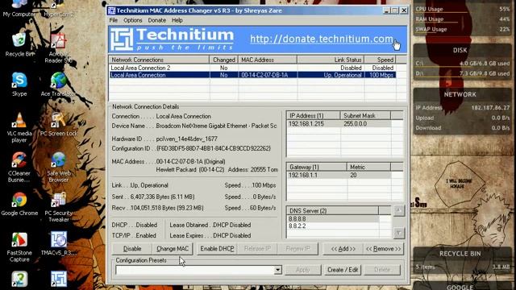
Task: Click the greyed-out Apply preset button
Action: point(303,270)
